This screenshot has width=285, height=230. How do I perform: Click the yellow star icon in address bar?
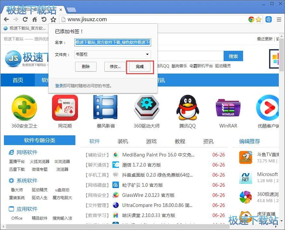coord(258,19)
